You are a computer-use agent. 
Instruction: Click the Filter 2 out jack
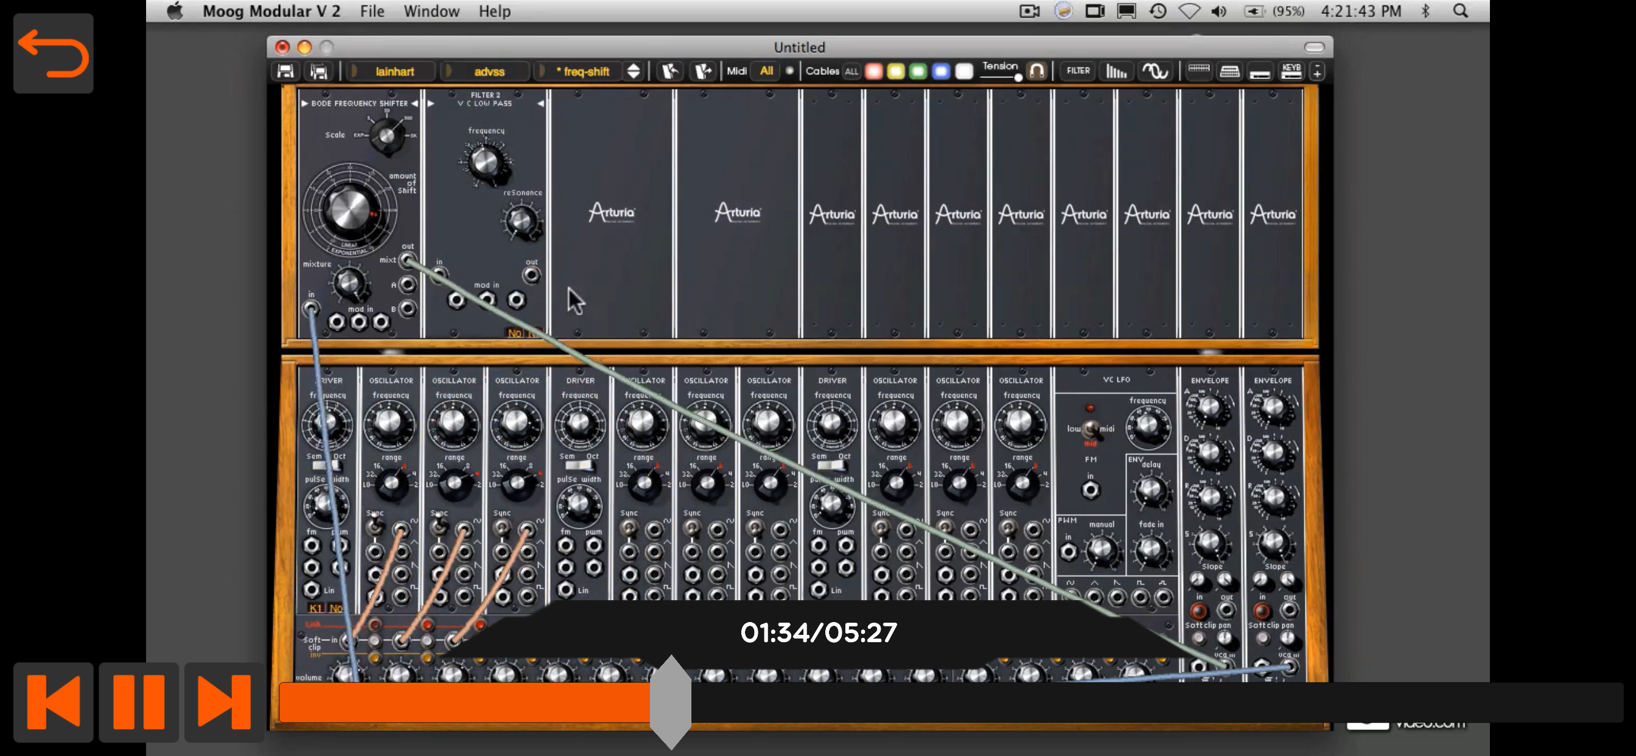[x=531, y=275]
